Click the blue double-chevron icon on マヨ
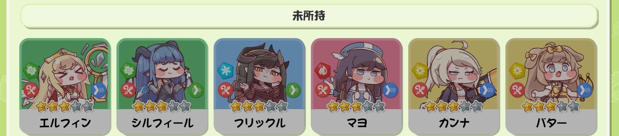 (390, 90)
